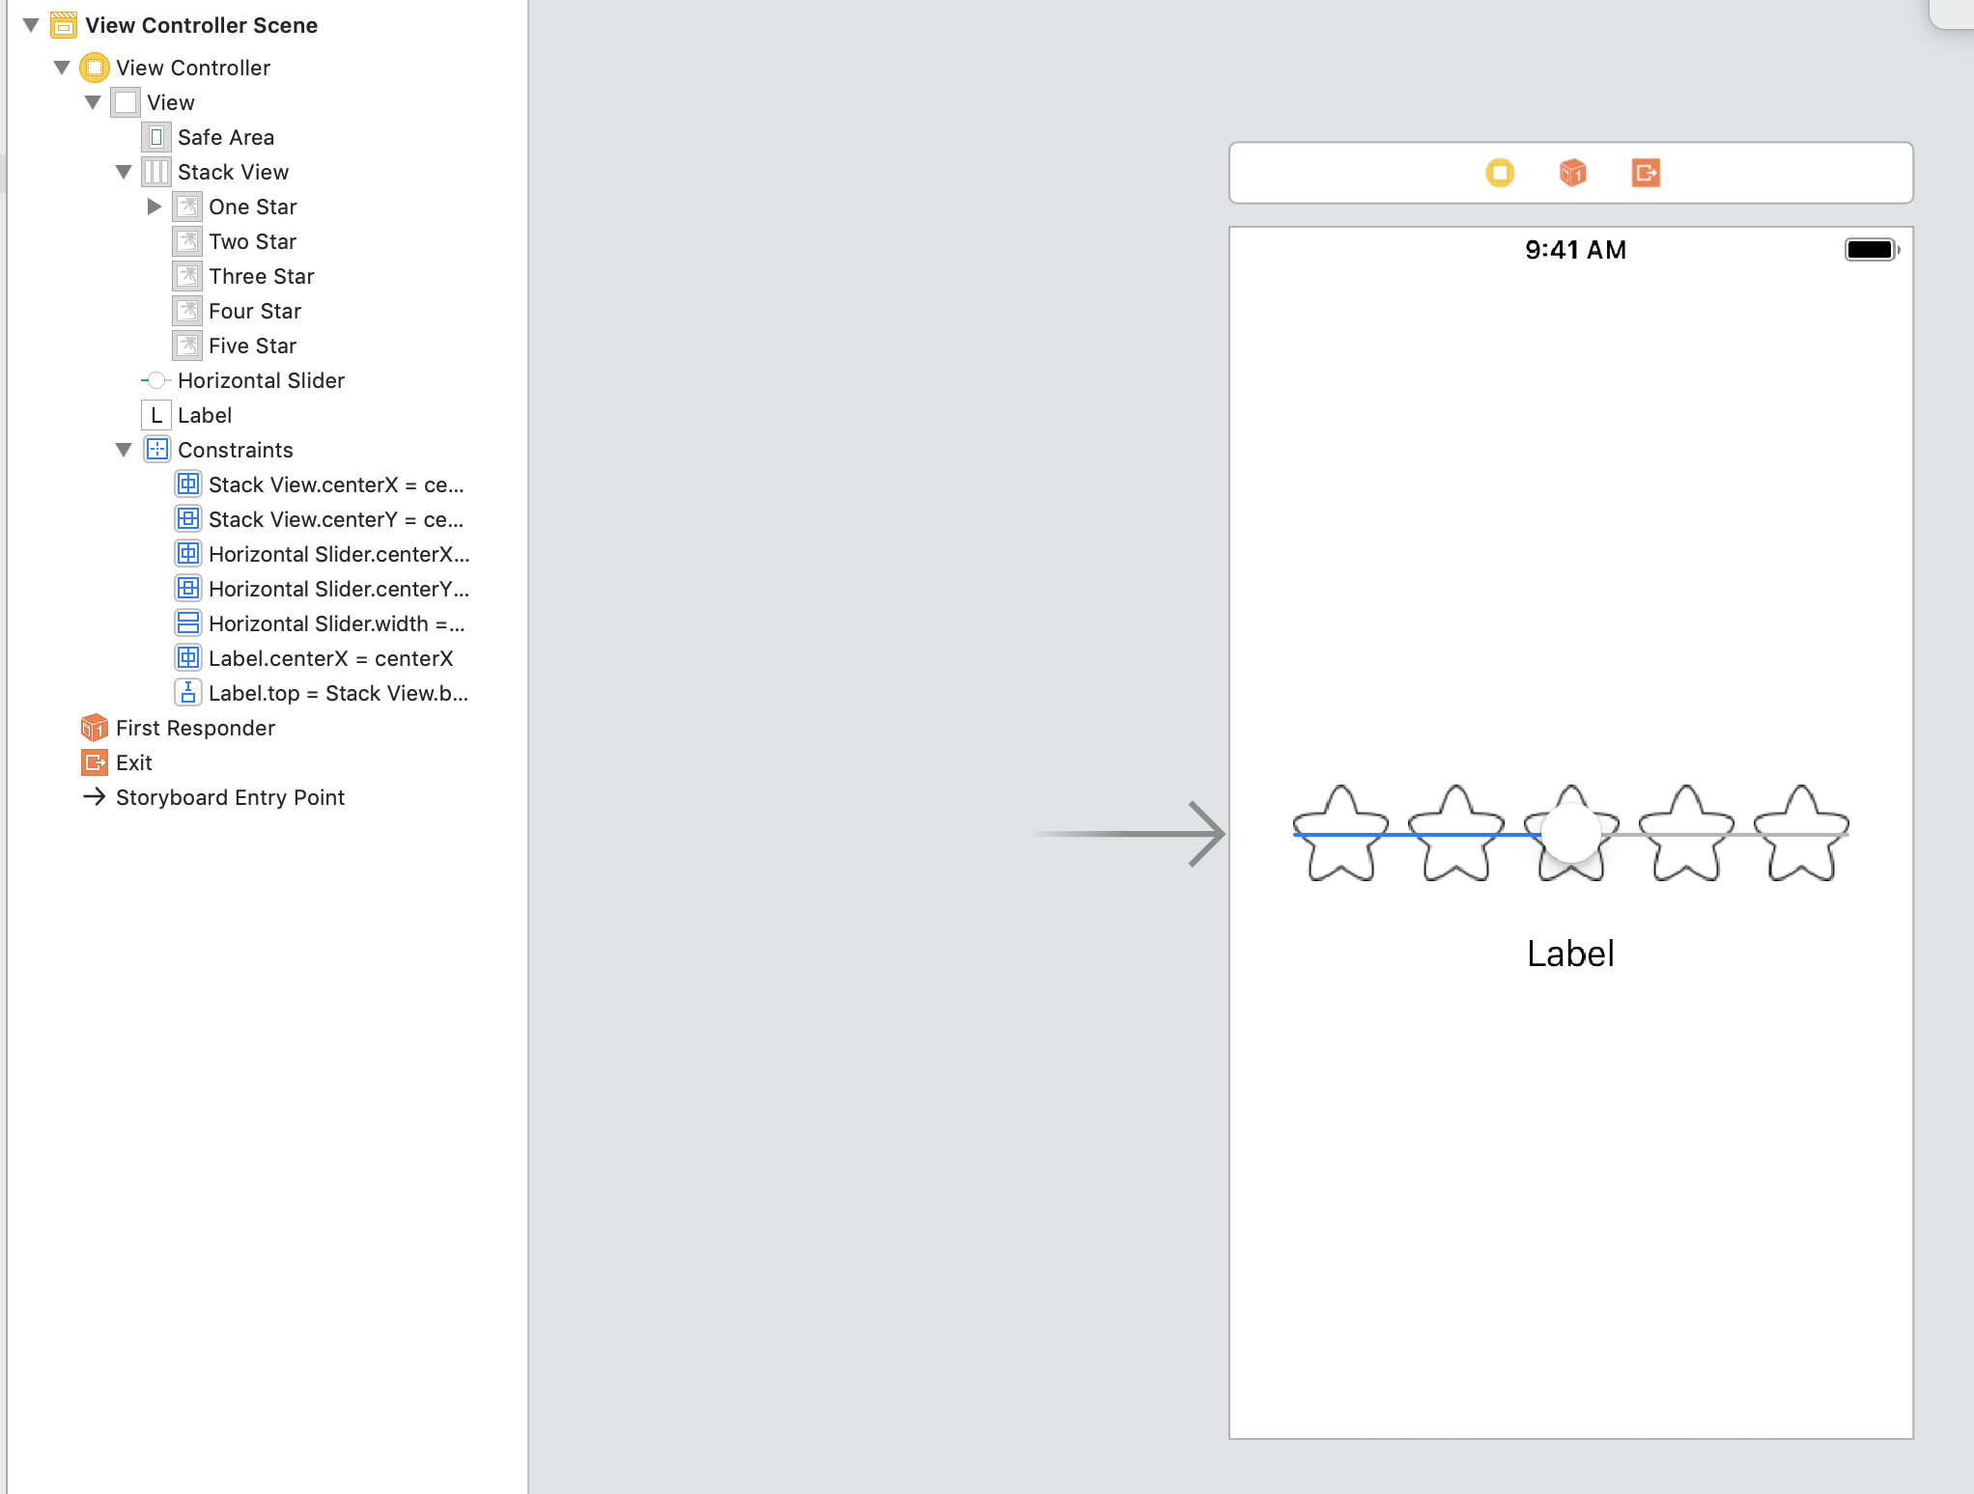Click the Label text on canvas
The height and width of the screenshot is (1494, 1974).
coord(1570,954)
